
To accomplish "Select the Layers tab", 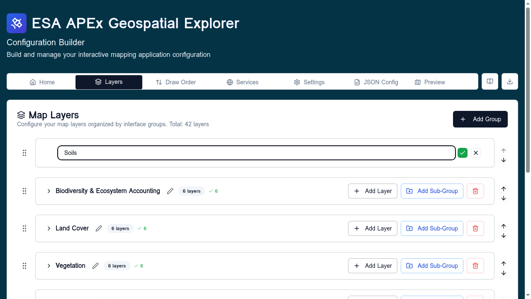I will (109, 82).
